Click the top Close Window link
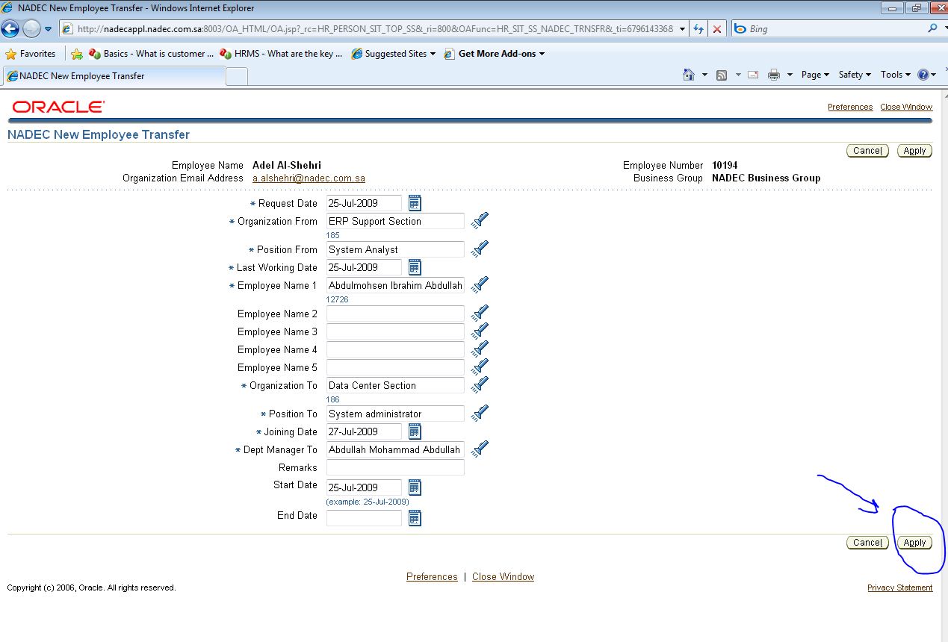The image size is (948, 642). tap(906, 107)
